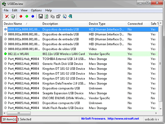Click the exit door toolbar icon
This screenshot has height=124, width=165.
pyautogui.click(x=70, y=16)
